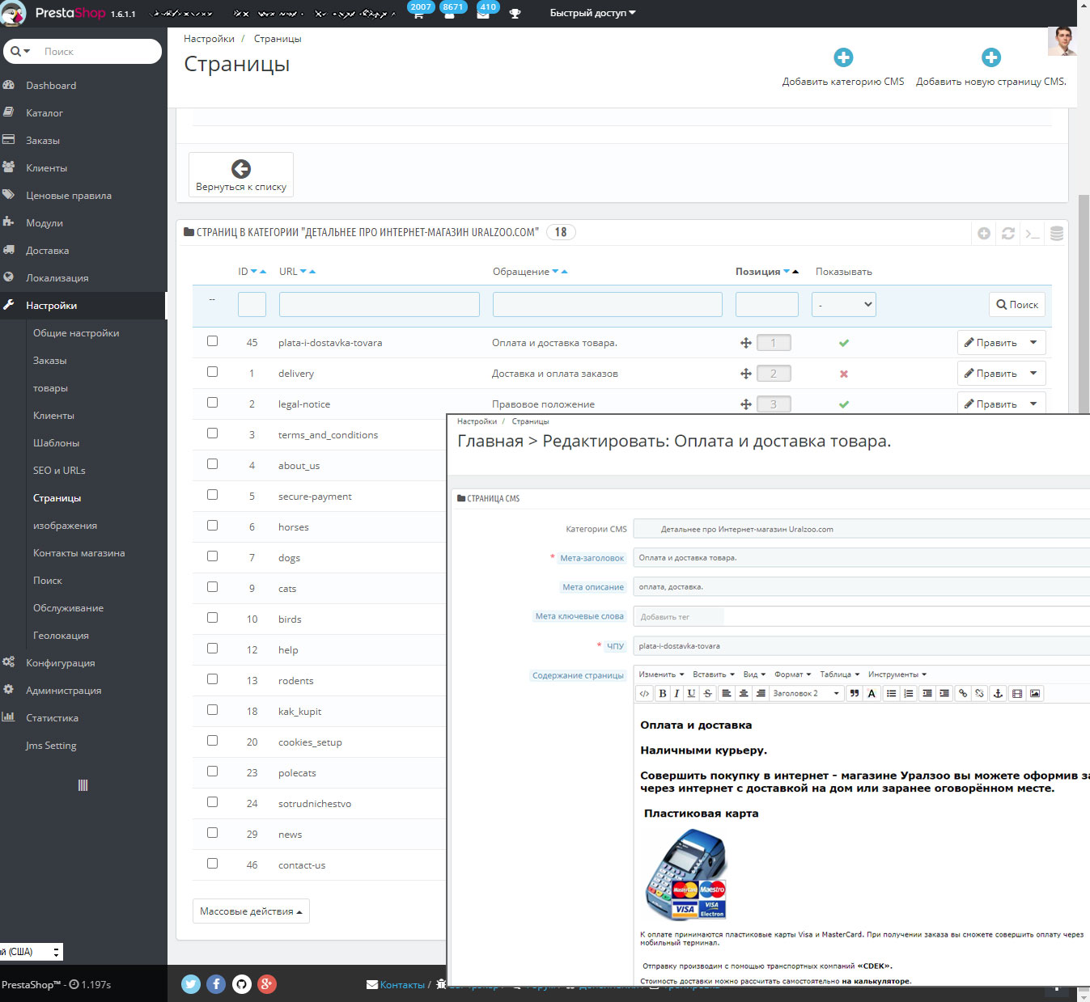Collapse the sidebar menu using the bars icon
The image size is (1090, 1002).
[x=83, y=785]
